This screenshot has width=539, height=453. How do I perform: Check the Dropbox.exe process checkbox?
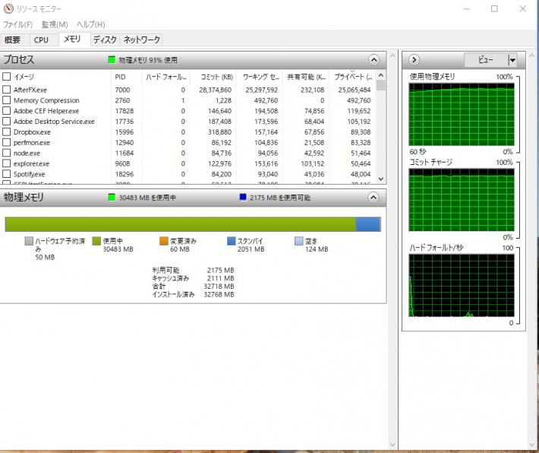coord(7,131)
